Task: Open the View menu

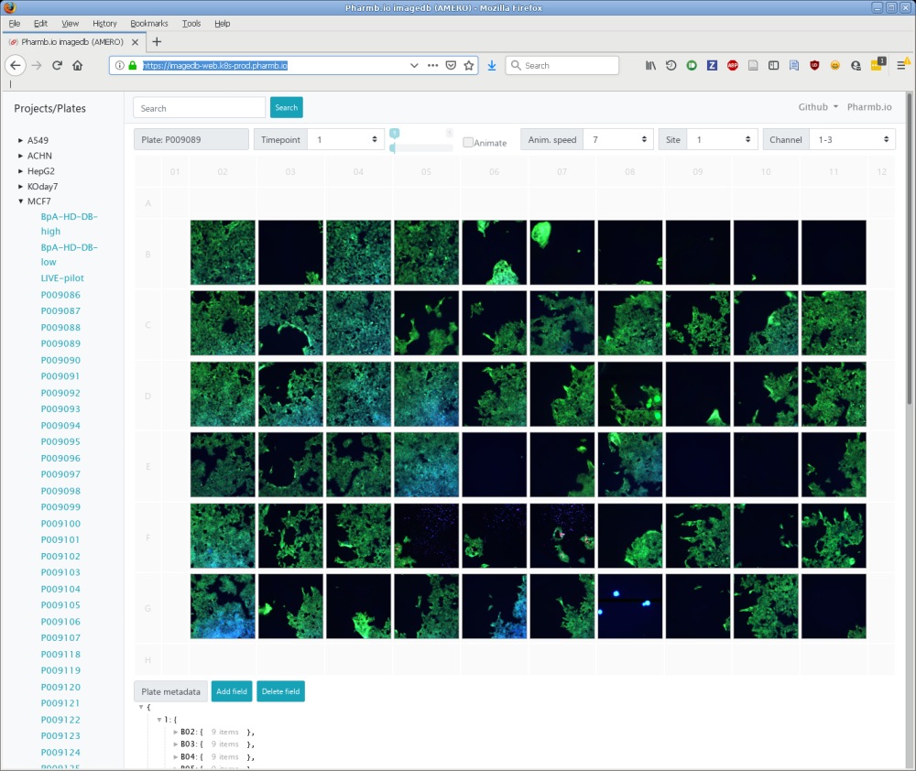Action: point(71,24)
